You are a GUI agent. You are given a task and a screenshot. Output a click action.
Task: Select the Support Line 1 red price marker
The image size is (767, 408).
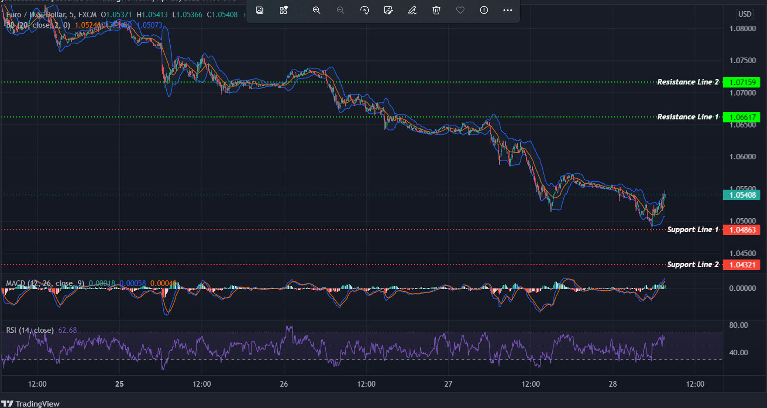(x=741, y=230)
